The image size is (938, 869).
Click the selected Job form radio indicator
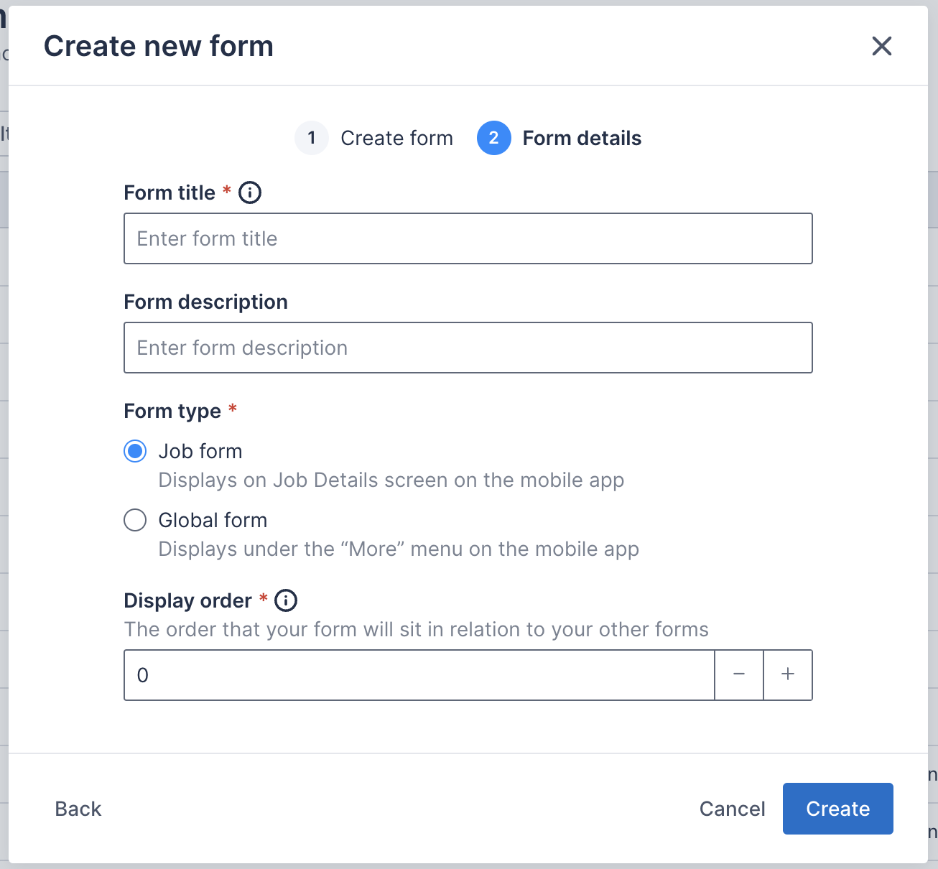click(x=135, y=451)
